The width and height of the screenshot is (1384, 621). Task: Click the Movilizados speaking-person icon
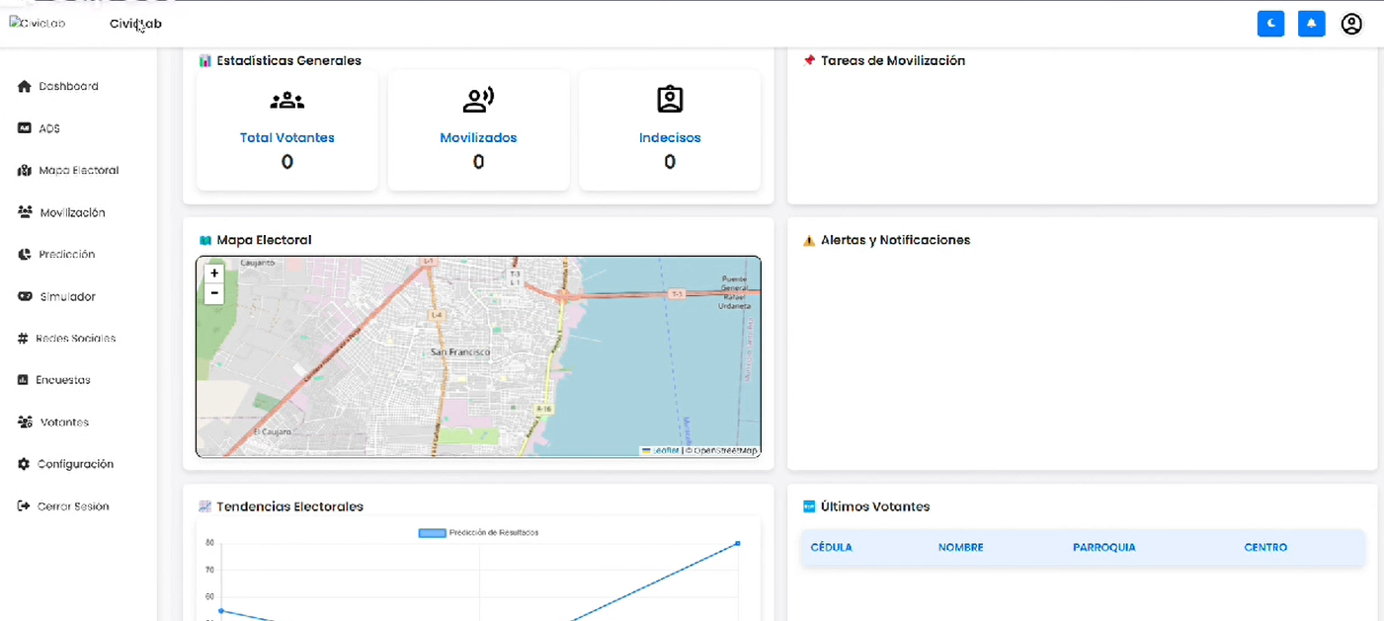(x=478, y=100)
